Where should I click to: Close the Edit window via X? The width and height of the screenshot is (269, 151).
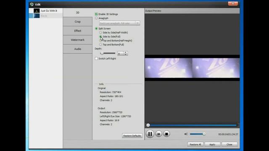click(233, 4)
